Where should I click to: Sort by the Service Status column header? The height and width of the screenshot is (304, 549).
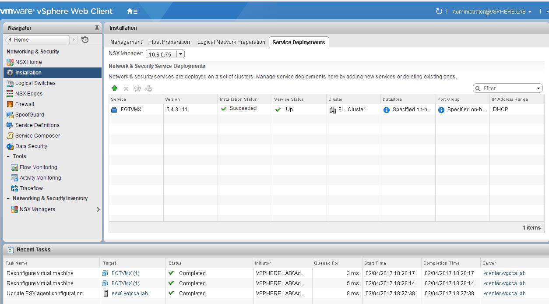(299, 99)
